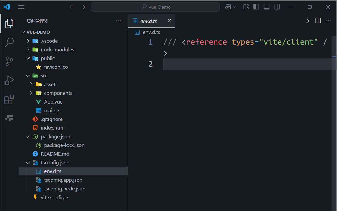337x211 pixels.
Task: Go back with the left arrow
Action: [x=73, y=7]
